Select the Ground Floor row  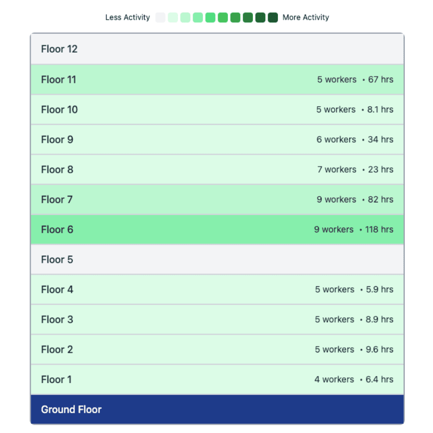pyautogui.click(x=216, y=410)
